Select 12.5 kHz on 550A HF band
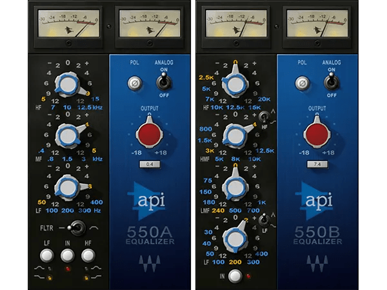 (x=84, y=108)
